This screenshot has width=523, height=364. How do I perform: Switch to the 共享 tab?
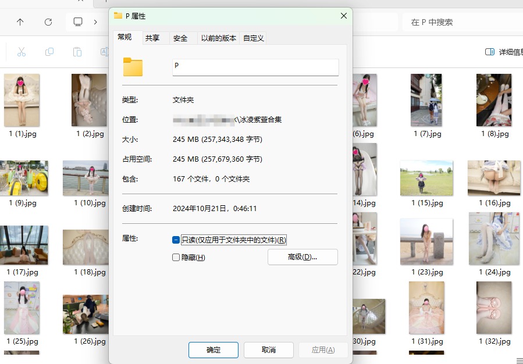click(152, 38)
